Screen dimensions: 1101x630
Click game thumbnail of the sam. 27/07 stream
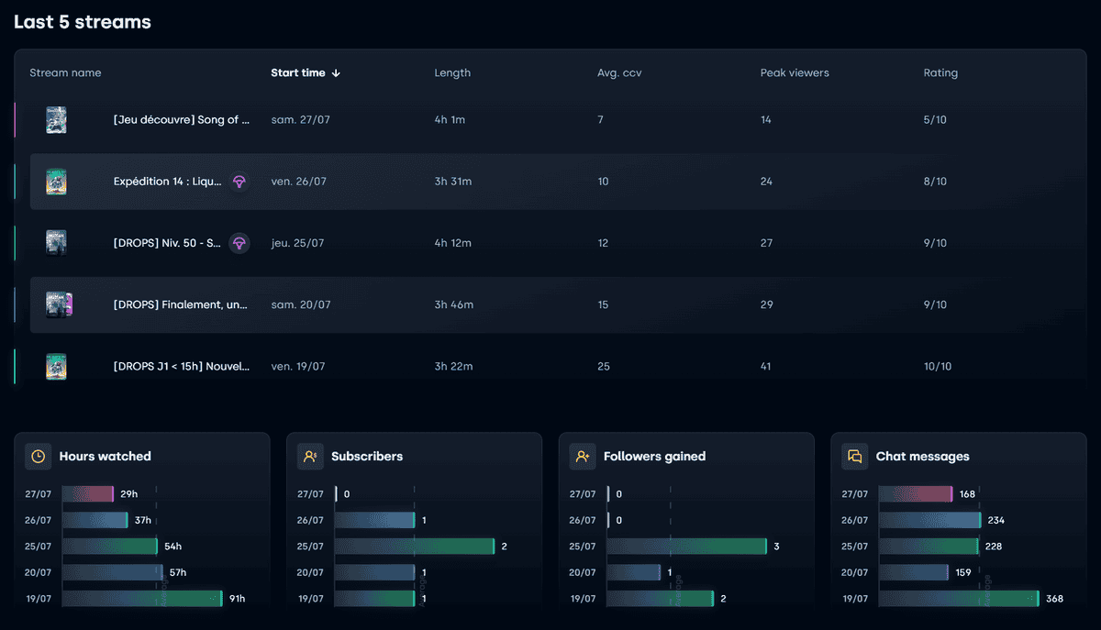pyautogui.click(x=57, y=120)
